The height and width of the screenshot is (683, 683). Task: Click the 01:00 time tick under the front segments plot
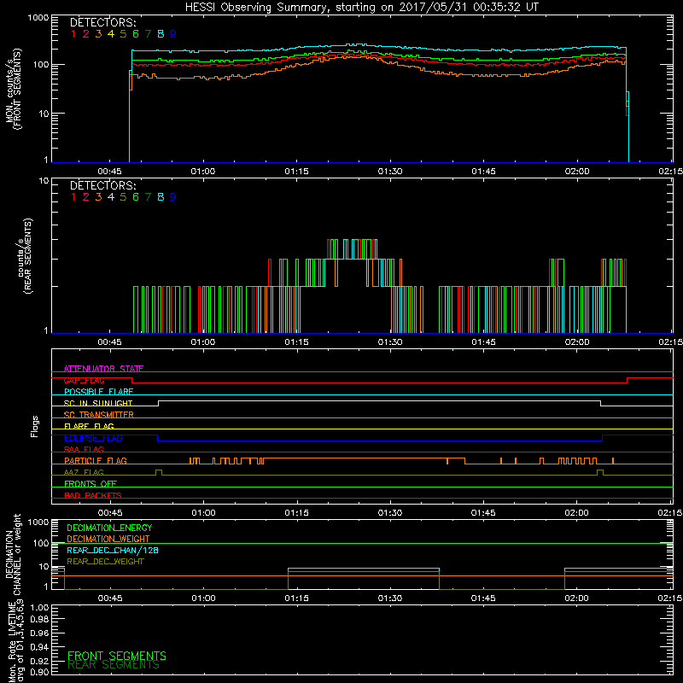click(203, 172)
